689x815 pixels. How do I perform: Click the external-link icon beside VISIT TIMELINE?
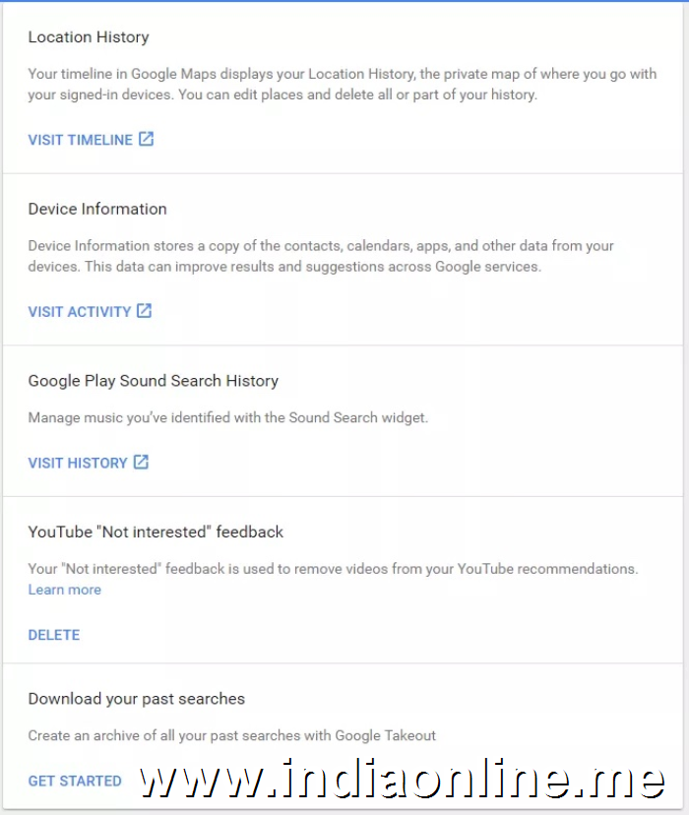pos(146,139)
